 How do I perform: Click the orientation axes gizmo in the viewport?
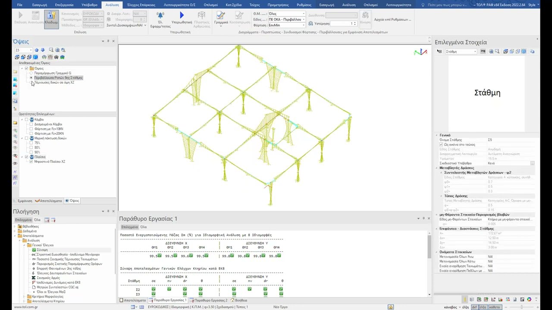[420, 52]
